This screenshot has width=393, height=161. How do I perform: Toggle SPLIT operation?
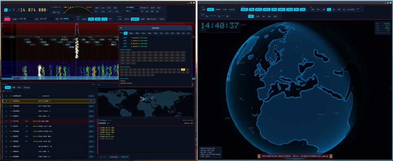pos(109,8)
